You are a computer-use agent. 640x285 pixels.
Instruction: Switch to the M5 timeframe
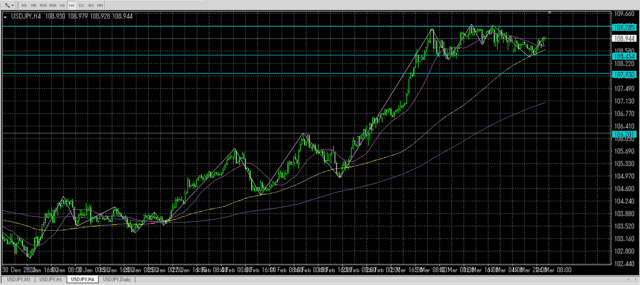point(34,5)
